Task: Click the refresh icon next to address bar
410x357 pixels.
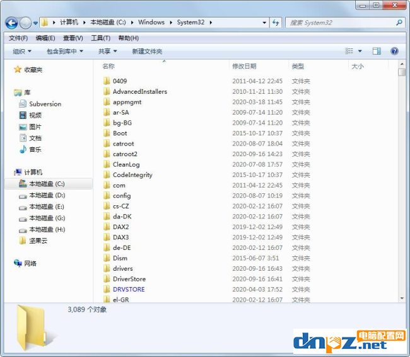Action: pyautogui.click(x=276, y=23)
